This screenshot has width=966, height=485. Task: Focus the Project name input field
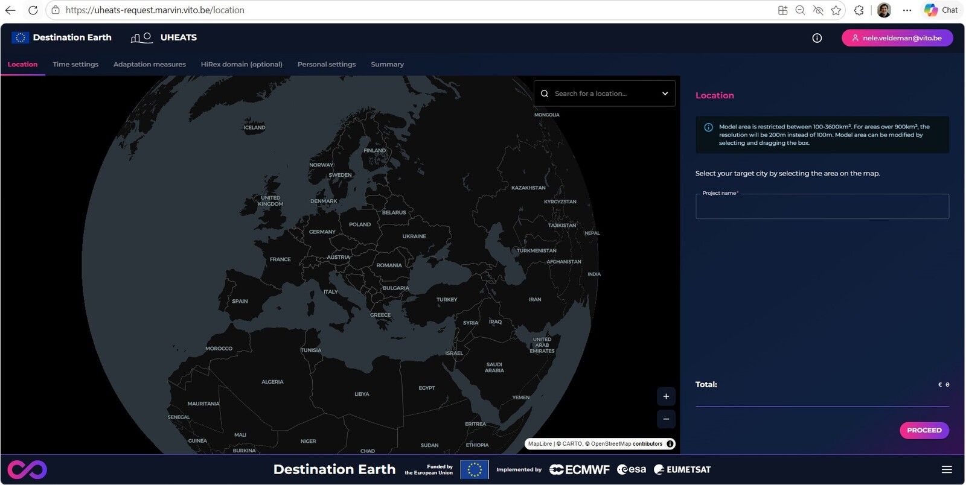tap(822, 206)
